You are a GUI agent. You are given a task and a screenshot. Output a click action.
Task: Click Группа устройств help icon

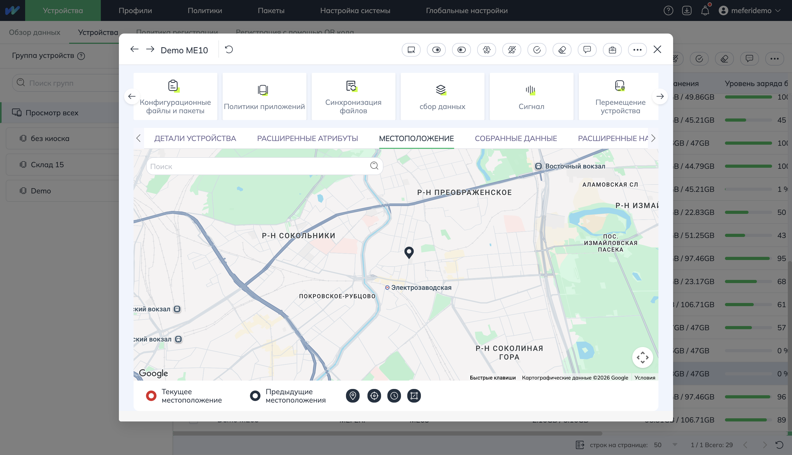point(81,56)
